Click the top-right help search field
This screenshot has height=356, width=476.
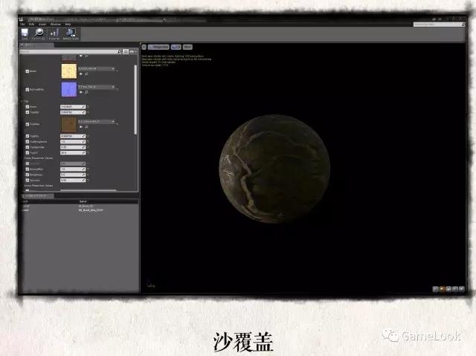(438, 25)
